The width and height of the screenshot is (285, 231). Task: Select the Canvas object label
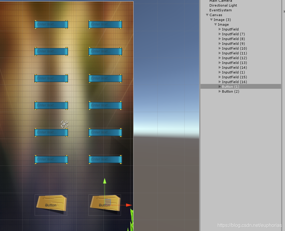click(x=216, y=15)
